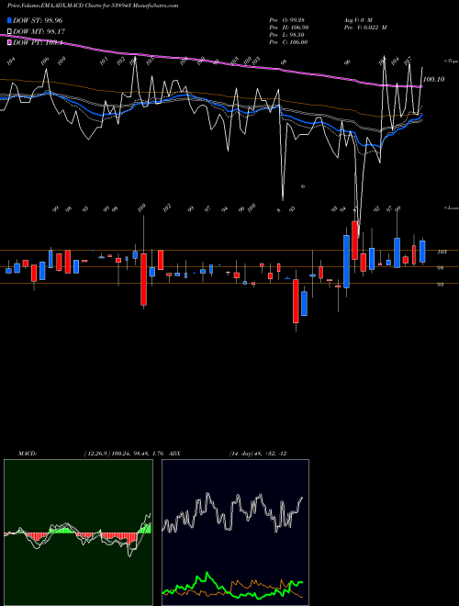Click the magenta DOW PT legend swatch
The height and width of the screenshot is (606, 459).
click(x=10, y=42)
